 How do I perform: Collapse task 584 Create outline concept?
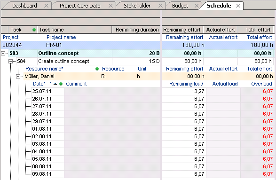coord(10,61)
